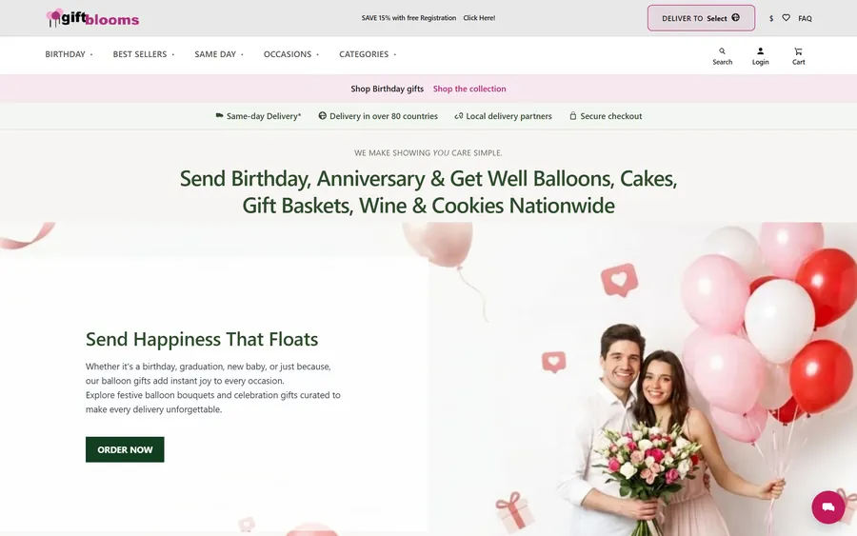
Task: Open the FAQ link
Action: (805, 19)
